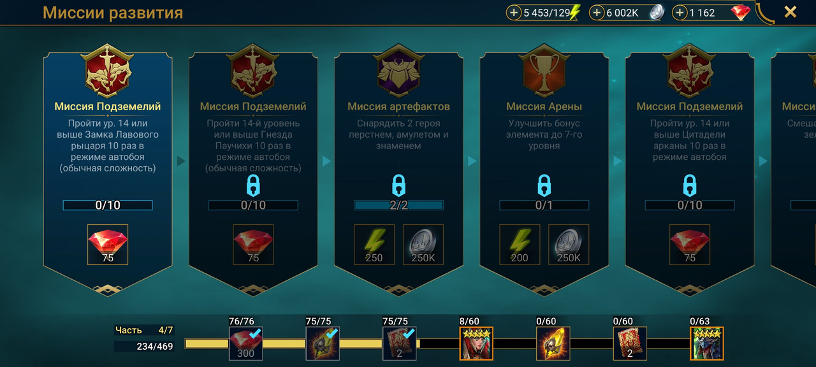Screen dimensions: 816x367
Task: Open the claimed 300 gems milestone reward
Action: tap(245, 343)
